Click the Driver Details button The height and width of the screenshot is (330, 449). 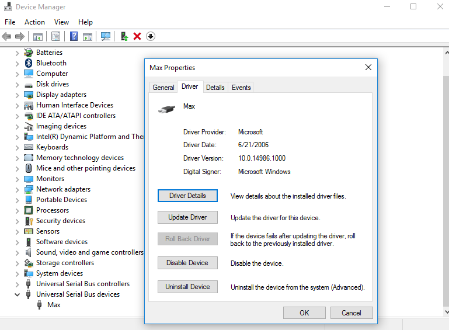pos(187,196)
